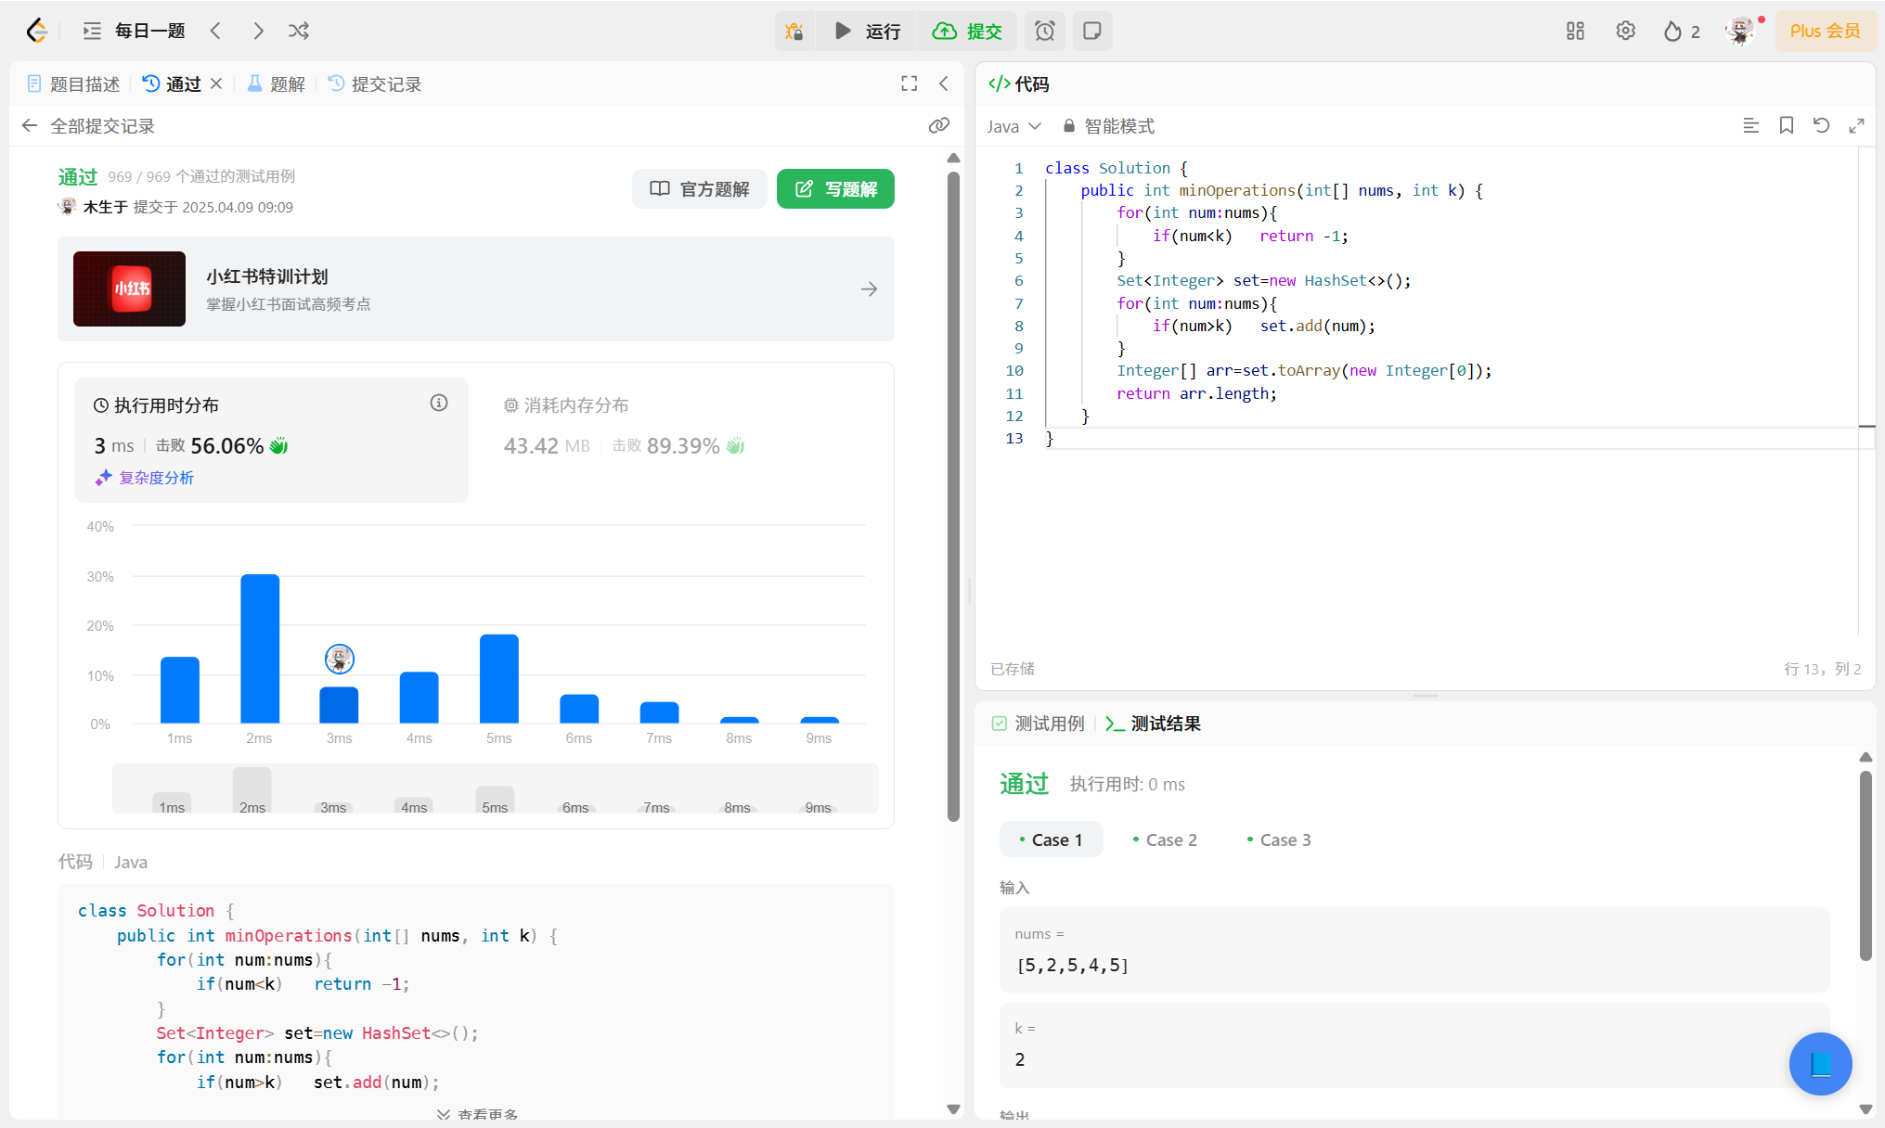Reset code with the undo icon
The height and width of the screenshot is (1128, 1885).
1822,125
